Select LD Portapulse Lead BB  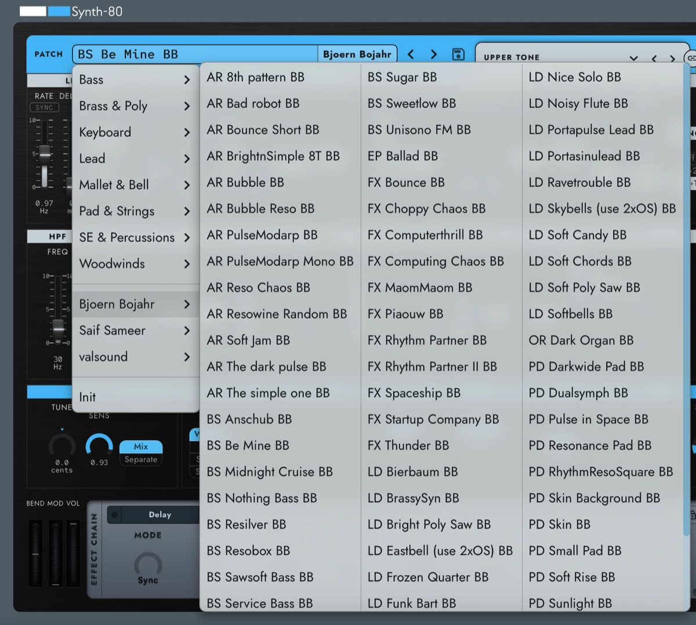(x=602, y=130)
